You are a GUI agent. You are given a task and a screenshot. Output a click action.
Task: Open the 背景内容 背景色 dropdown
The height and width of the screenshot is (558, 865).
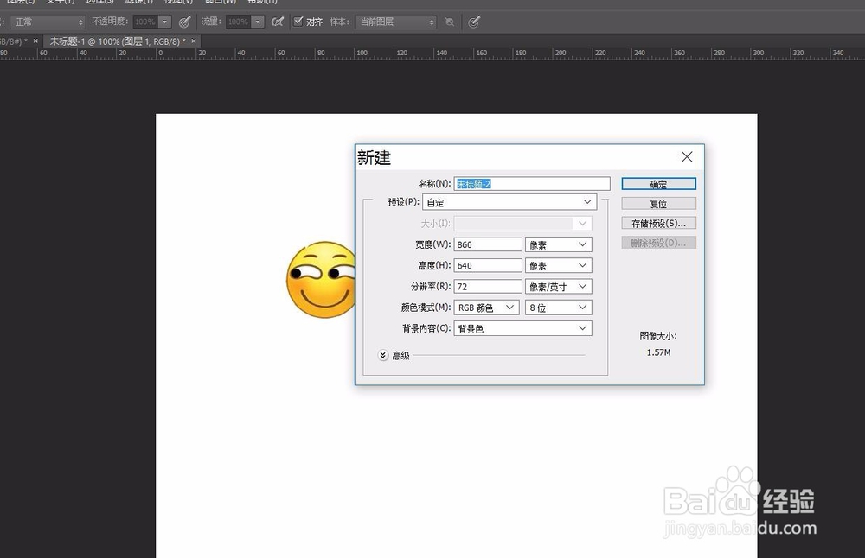pos(522,328)
